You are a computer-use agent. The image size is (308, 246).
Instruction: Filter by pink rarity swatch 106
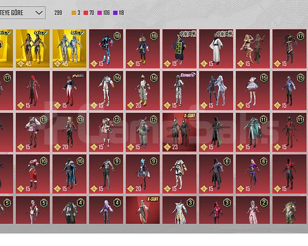pos(103,13)
